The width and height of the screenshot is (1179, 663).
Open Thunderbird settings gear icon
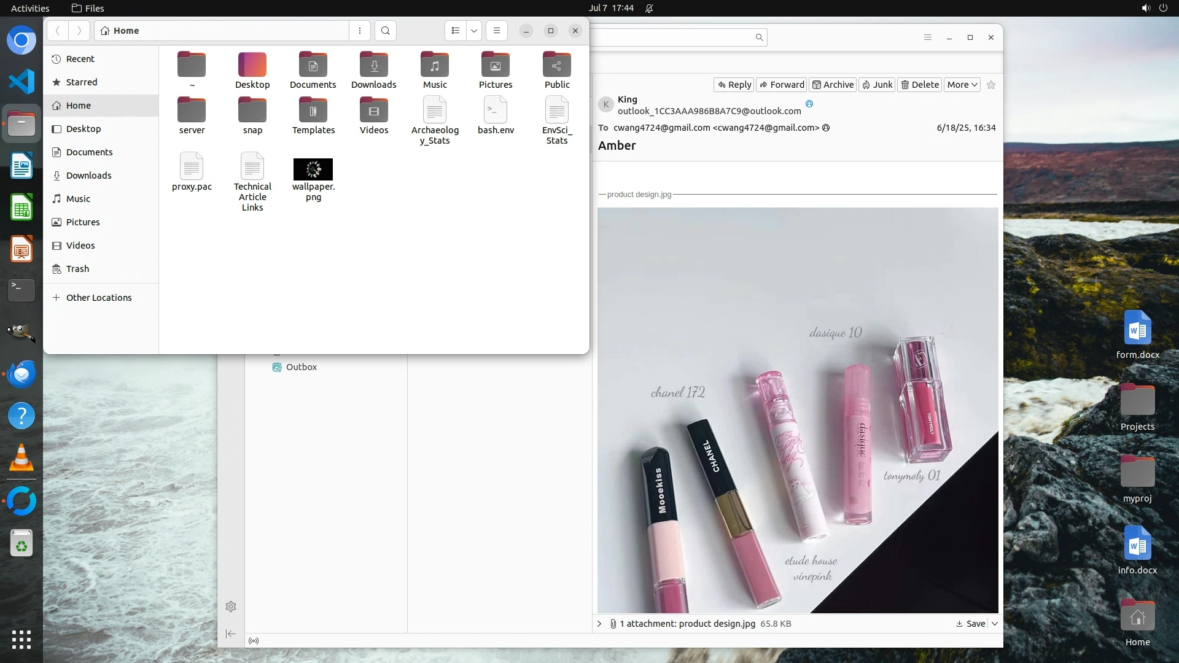(231, 607)
